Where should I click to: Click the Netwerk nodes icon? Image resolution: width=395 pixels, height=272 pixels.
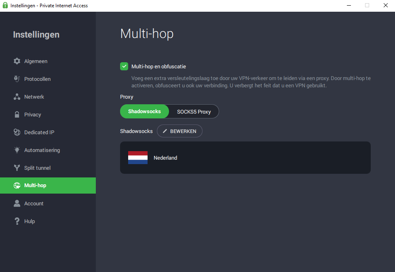coord(17,97)
